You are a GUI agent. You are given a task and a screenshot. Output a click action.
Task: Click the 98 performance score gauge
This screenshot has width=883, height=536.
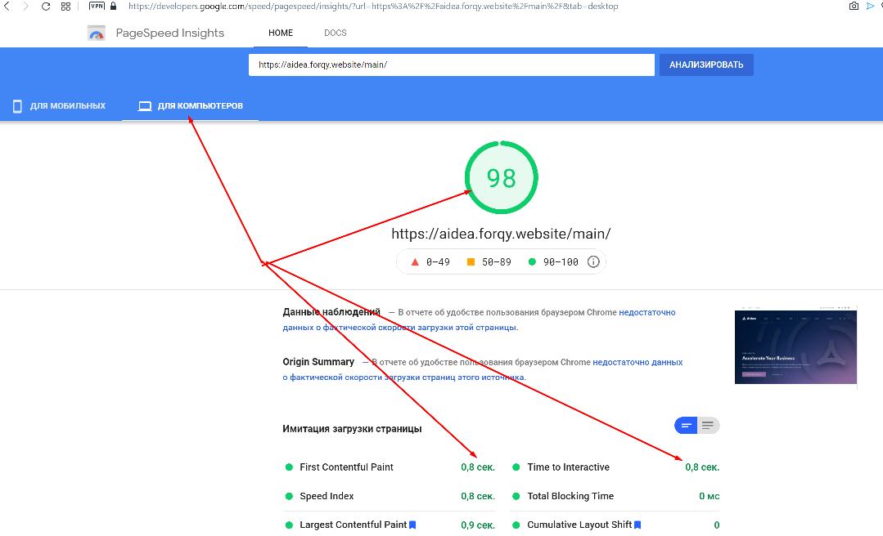click(x=501, y=178)
